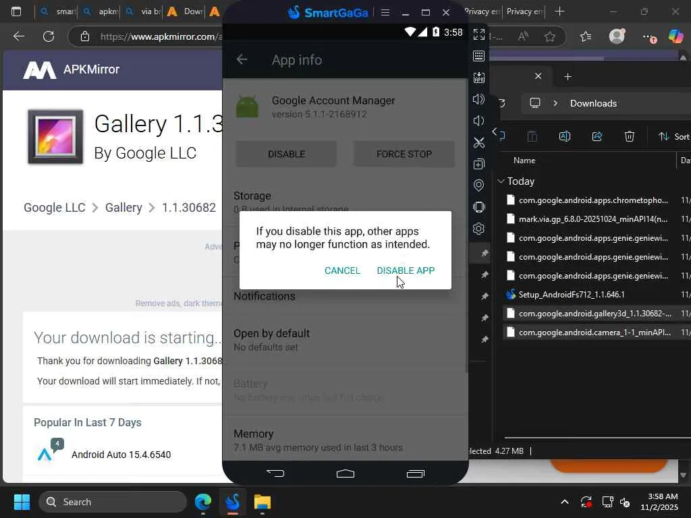Click the Edge refresh page icon

[49, 36]
